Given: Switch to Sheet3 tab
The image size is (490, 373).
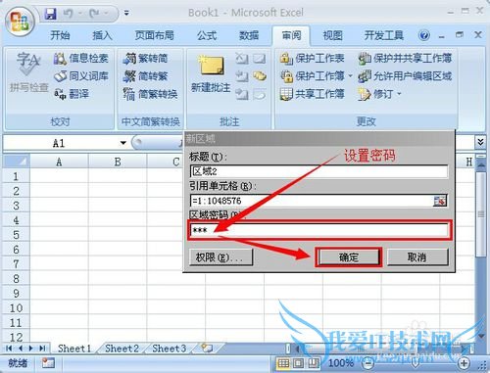Looking at the screenshot, I should [x=169, y=349].
